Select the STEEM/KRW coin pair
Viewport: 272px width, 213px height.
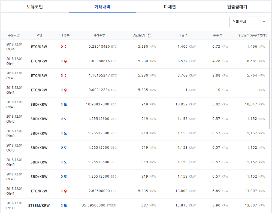tap(39, 206)
